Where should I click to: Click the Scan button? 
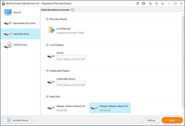[x=172, y=120]
